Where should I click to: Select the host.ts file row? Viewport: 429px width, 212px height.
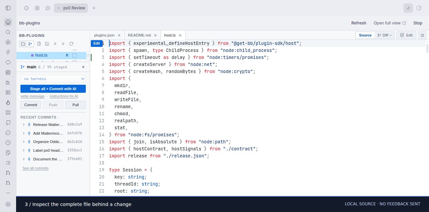click(x=51, y=55)
